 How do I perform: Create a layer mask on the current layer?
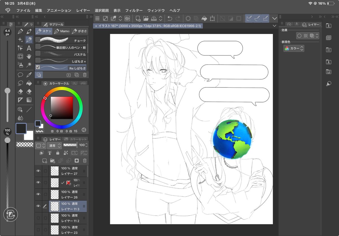pyautogui.click(x=77, y=160)
